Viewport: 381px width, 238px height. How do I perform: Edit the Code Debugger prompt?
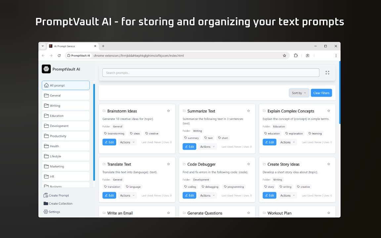[189, 195]
